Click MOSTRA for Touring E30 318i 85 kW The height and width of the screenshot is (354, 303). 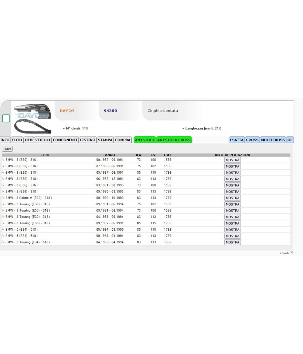click(232, 223)
